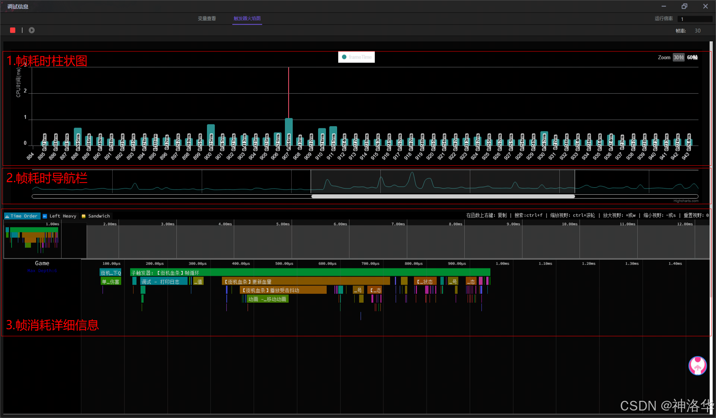
Task: Switch to the 变量查看 tab
Action: pyautogui.click(x=207, y=18)
